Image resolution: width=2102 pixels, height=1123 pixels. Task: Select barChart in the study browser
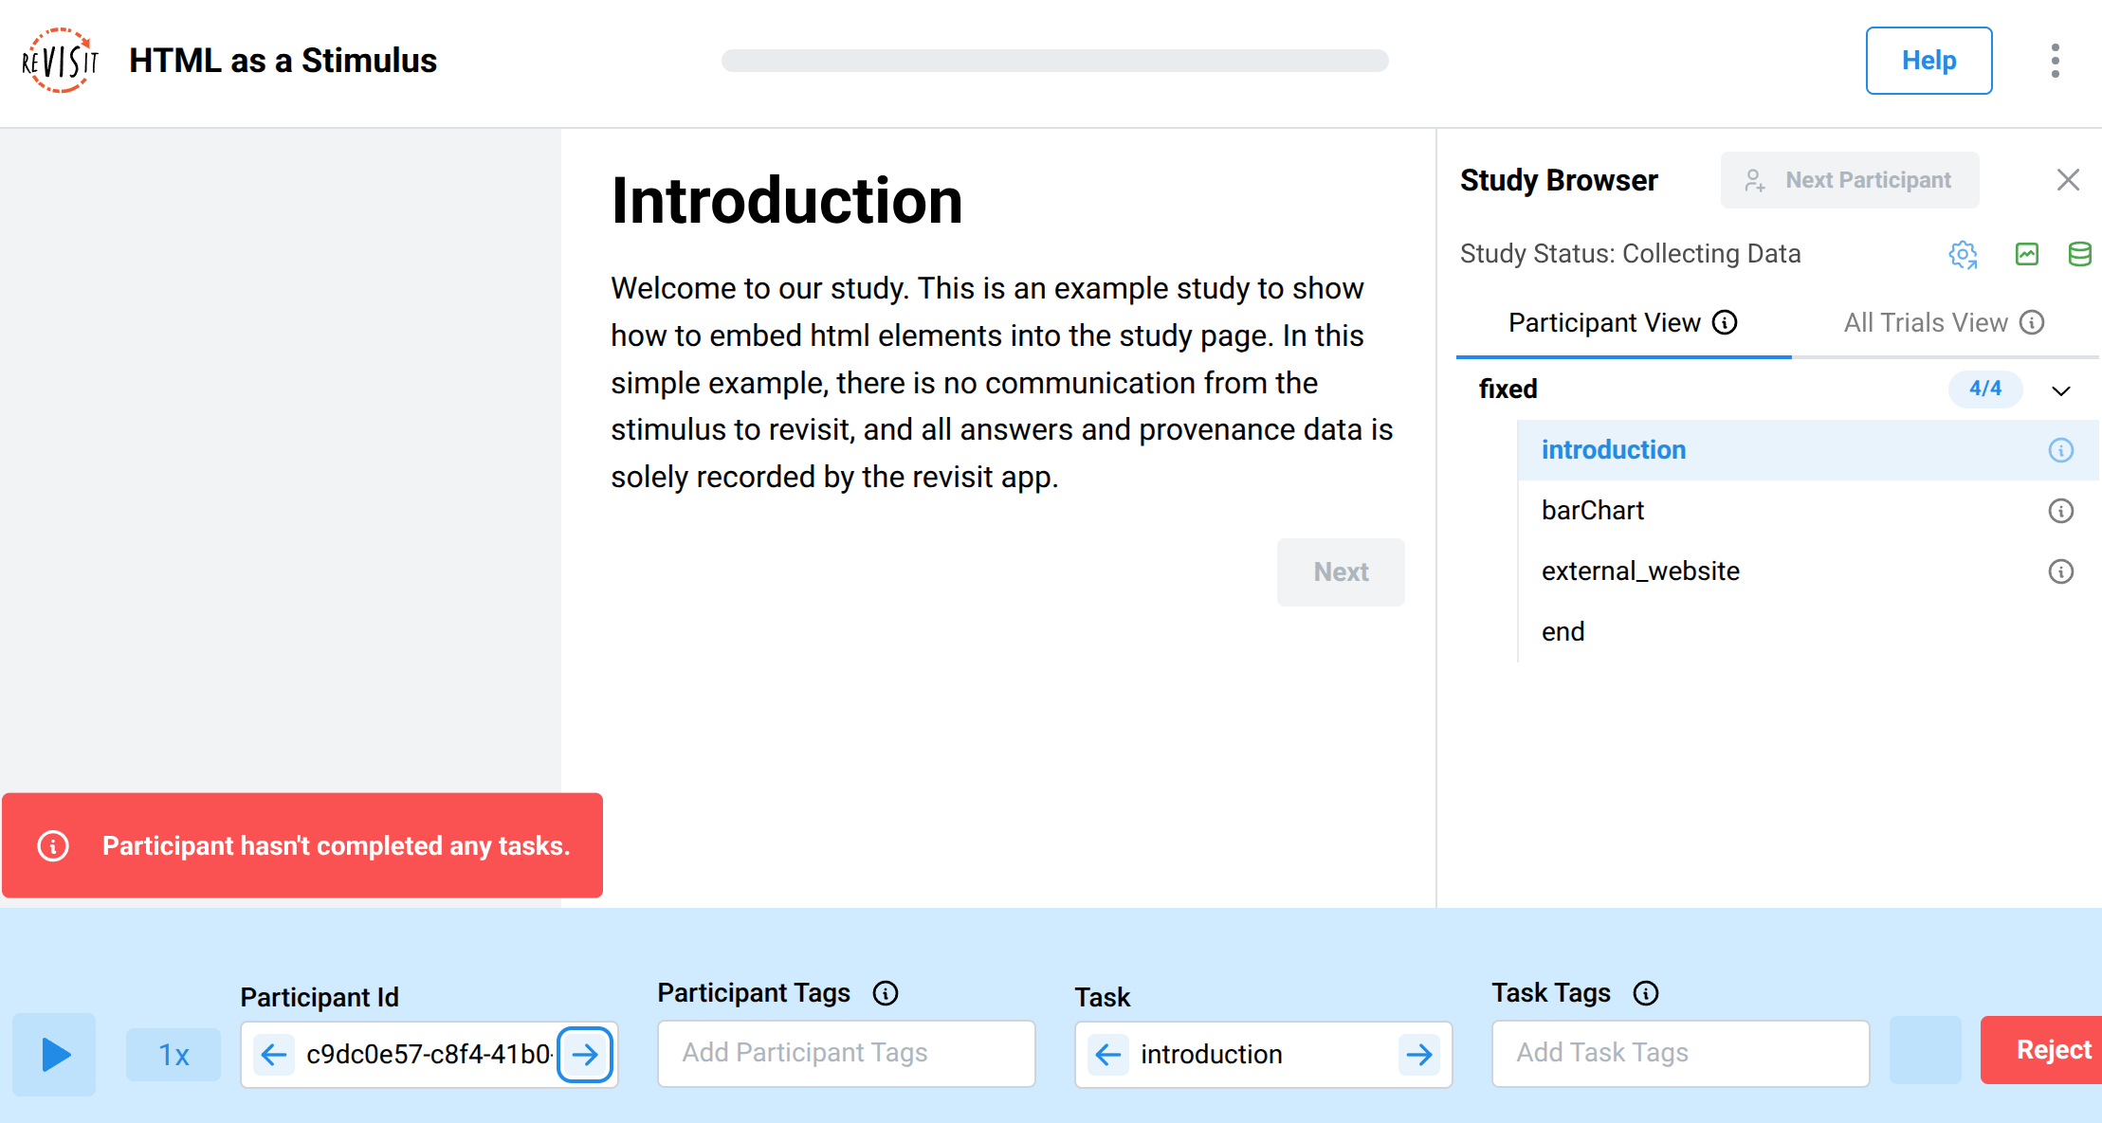(1593, 511)
